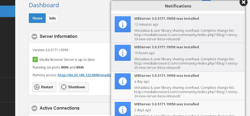The image size is (250, 116).
Task: Click info icon of a day ago notification
Action: tap(122, 81)
